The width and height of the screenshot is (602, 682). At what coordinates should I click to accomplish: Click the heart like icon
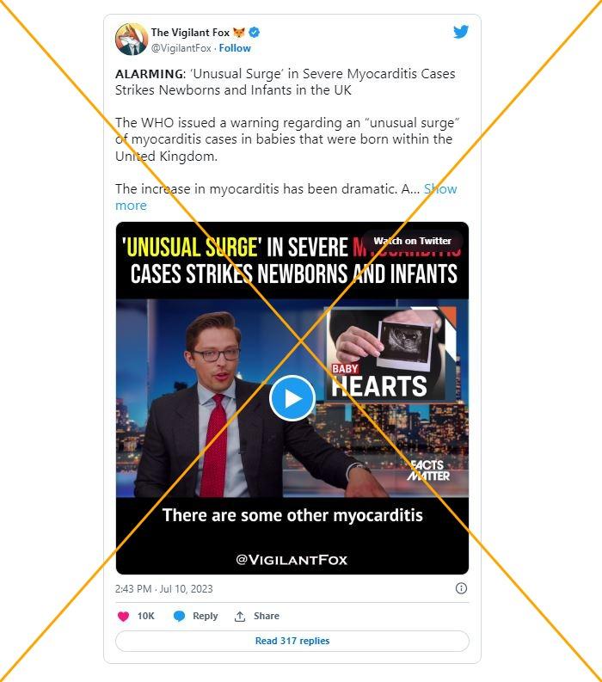point(124,616)
